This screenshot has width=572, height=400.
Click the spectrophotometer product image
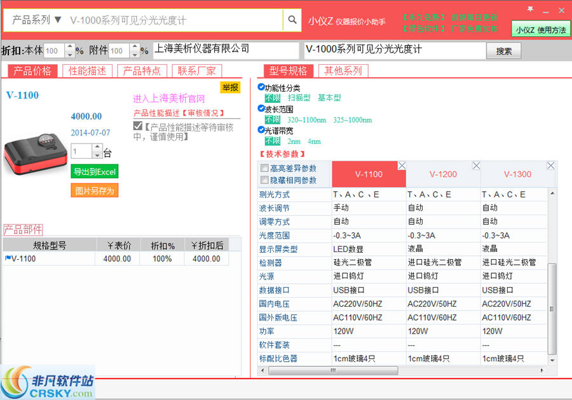(36, 154)
